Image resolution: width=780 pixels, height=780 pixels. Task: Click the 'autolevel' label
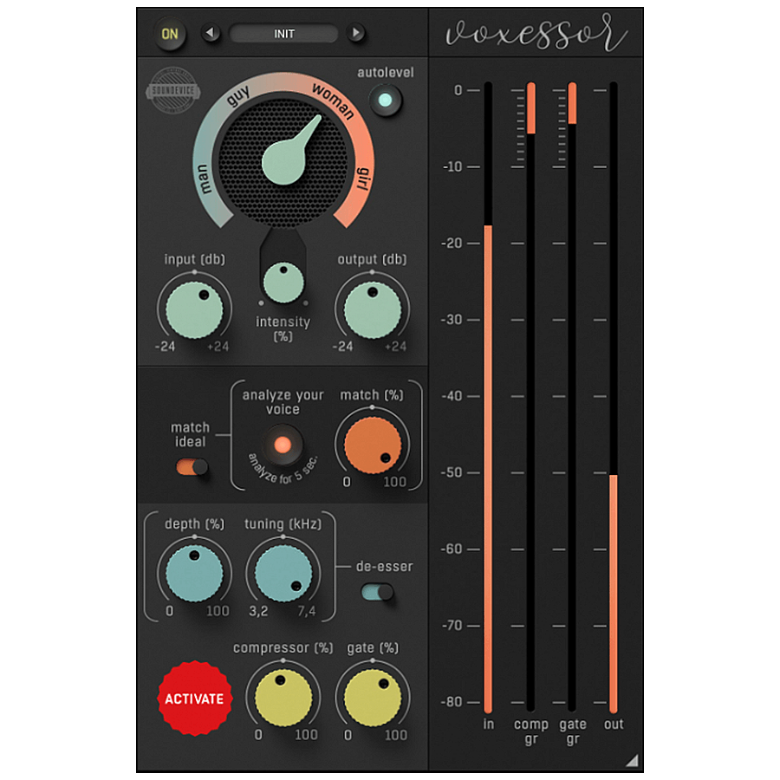coord(386,73)
